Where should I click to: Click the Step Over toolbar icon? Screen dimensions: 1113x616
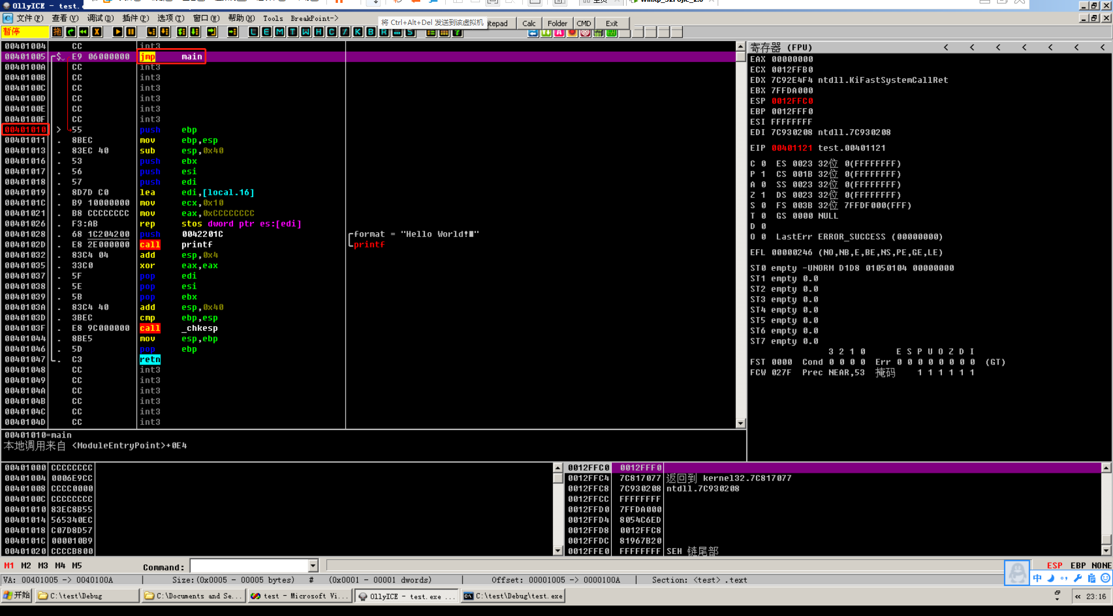click(165, 32)
